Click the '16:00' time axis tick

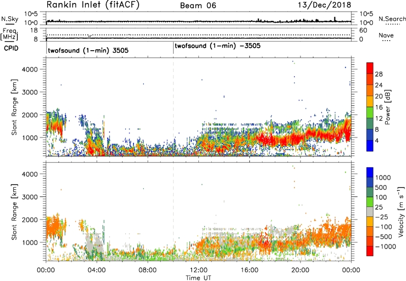[x=249, y=270]
